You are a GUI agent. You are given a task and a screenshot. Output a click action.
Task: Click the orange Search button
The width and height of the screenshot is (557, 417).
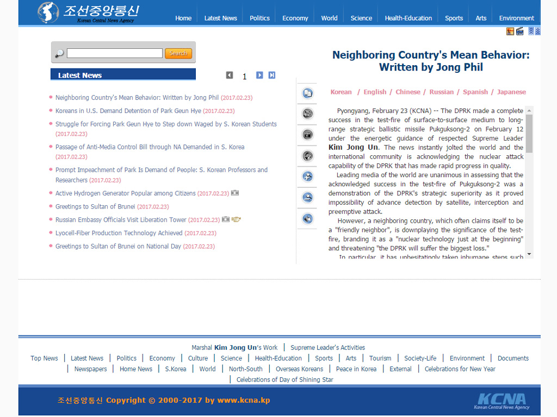pyautogui.click(x=178, y=54)
